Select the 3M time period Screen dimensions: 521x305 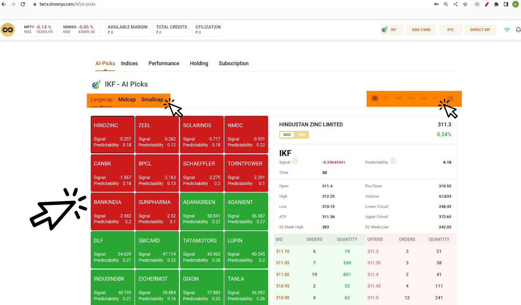point(423,98)
